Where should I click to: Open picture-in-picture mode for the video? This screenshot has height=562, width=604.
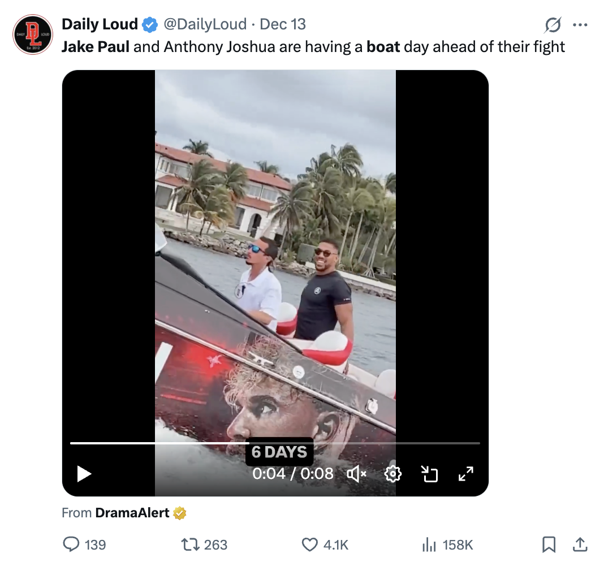coord(429,474)
